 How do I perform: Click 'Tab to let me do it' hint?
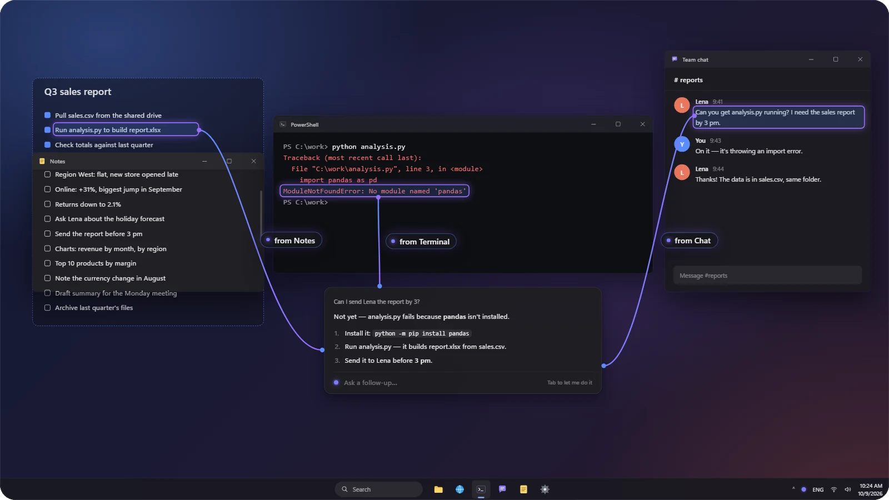pos(570,383)
